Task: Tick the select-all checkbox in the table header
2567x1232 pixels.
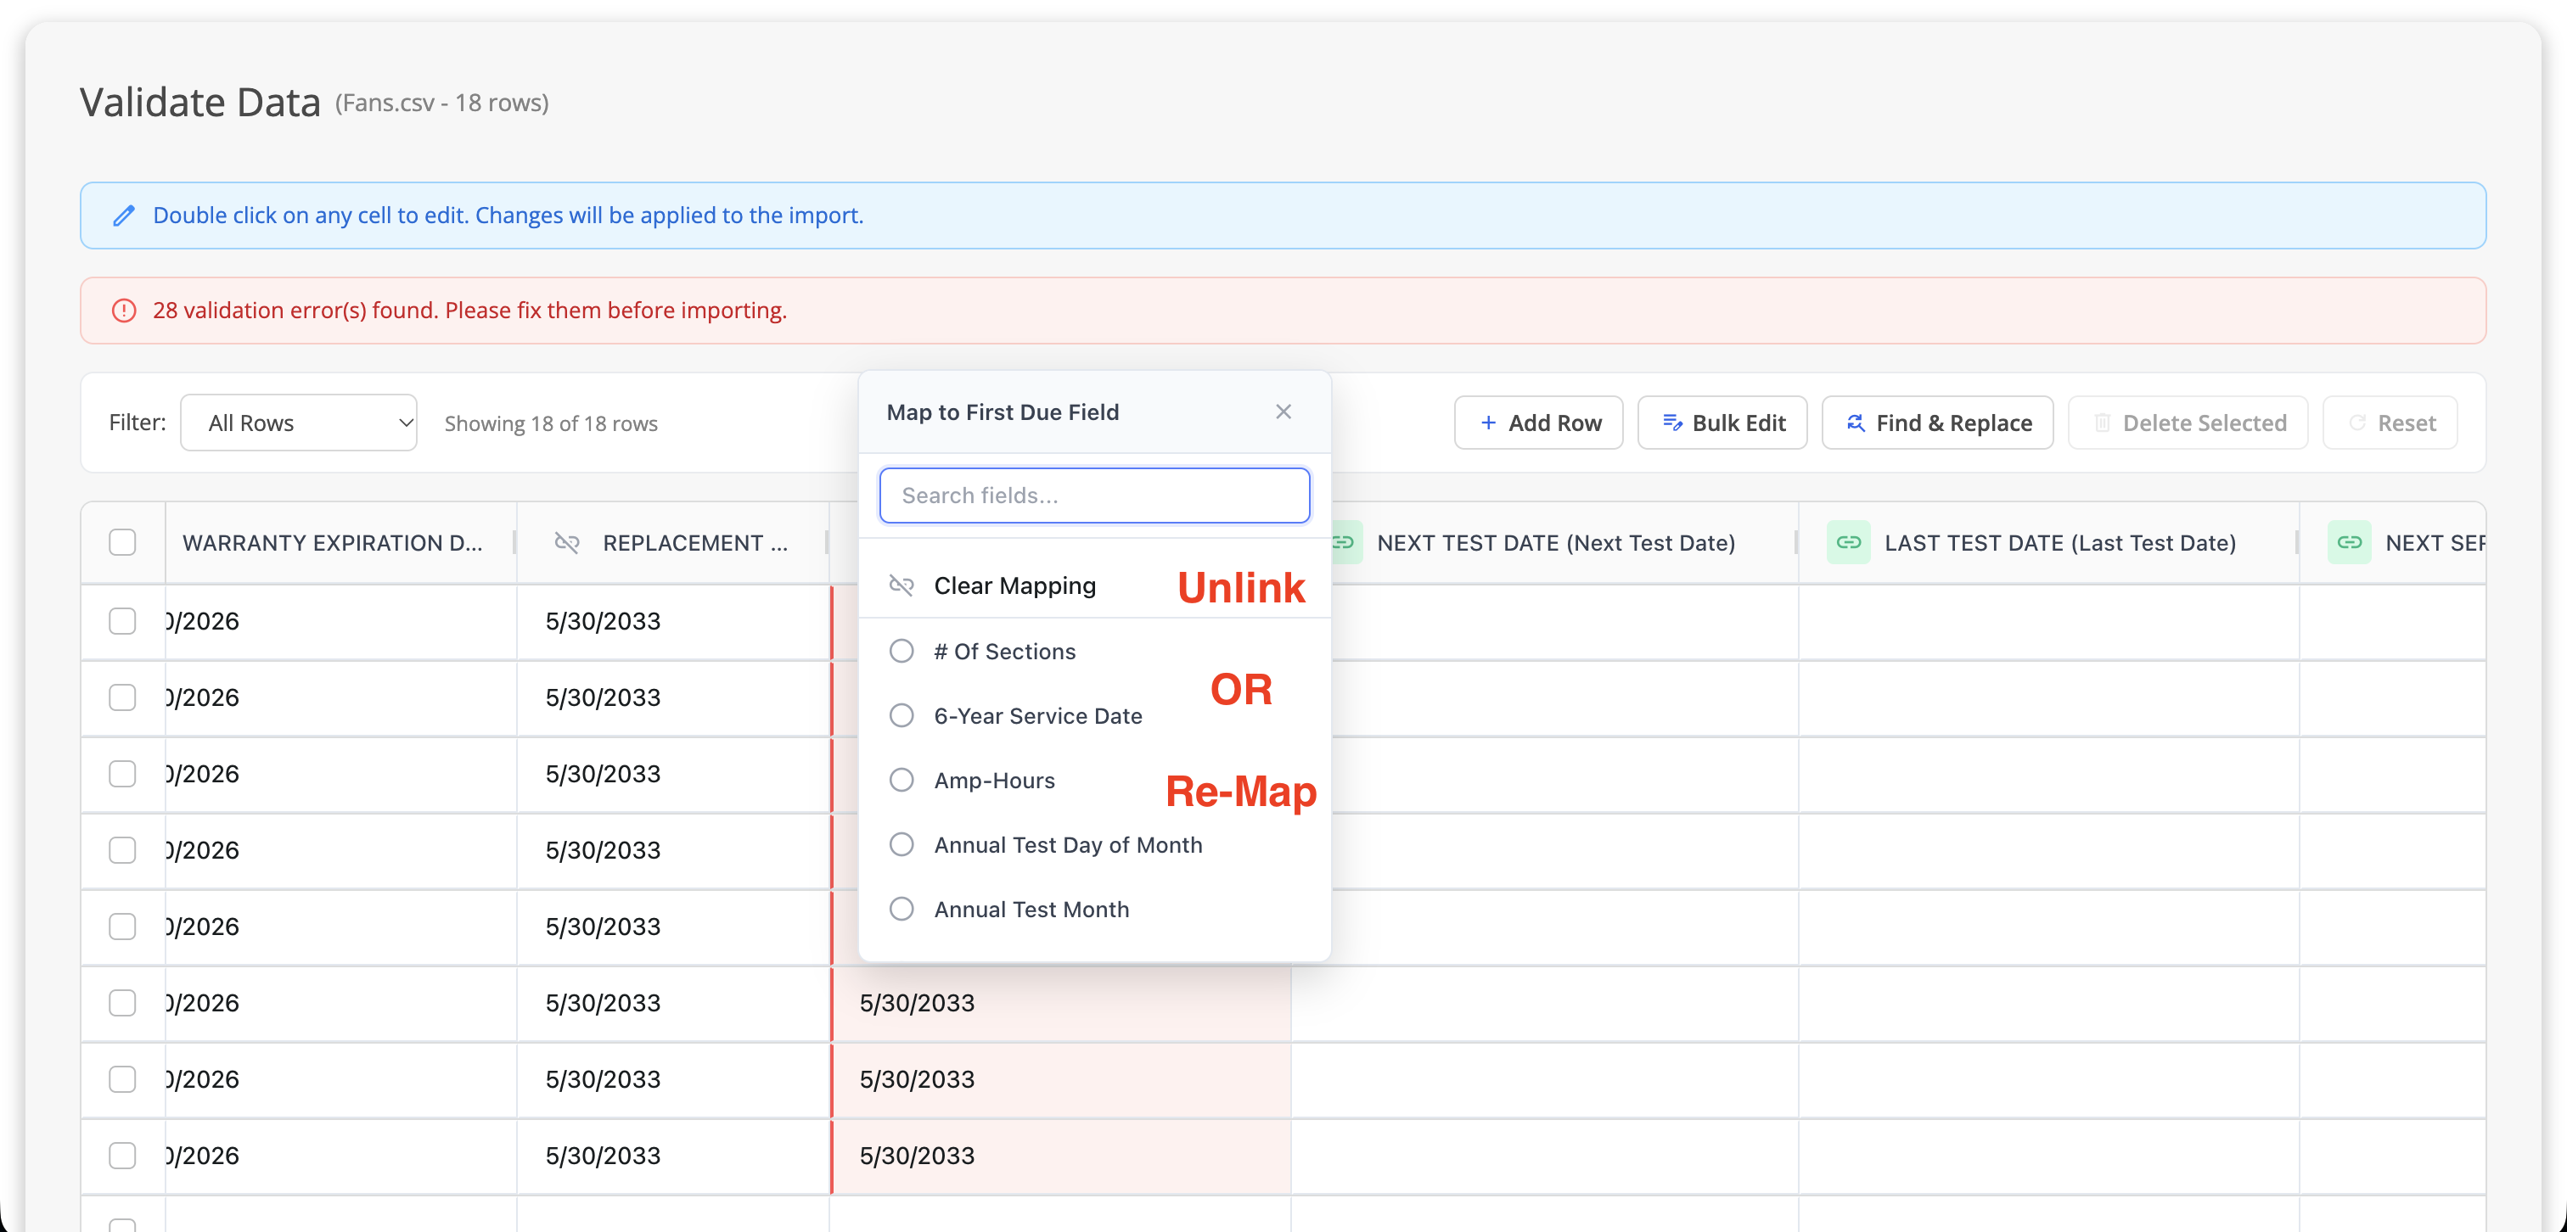Action: tap(122, 543)
